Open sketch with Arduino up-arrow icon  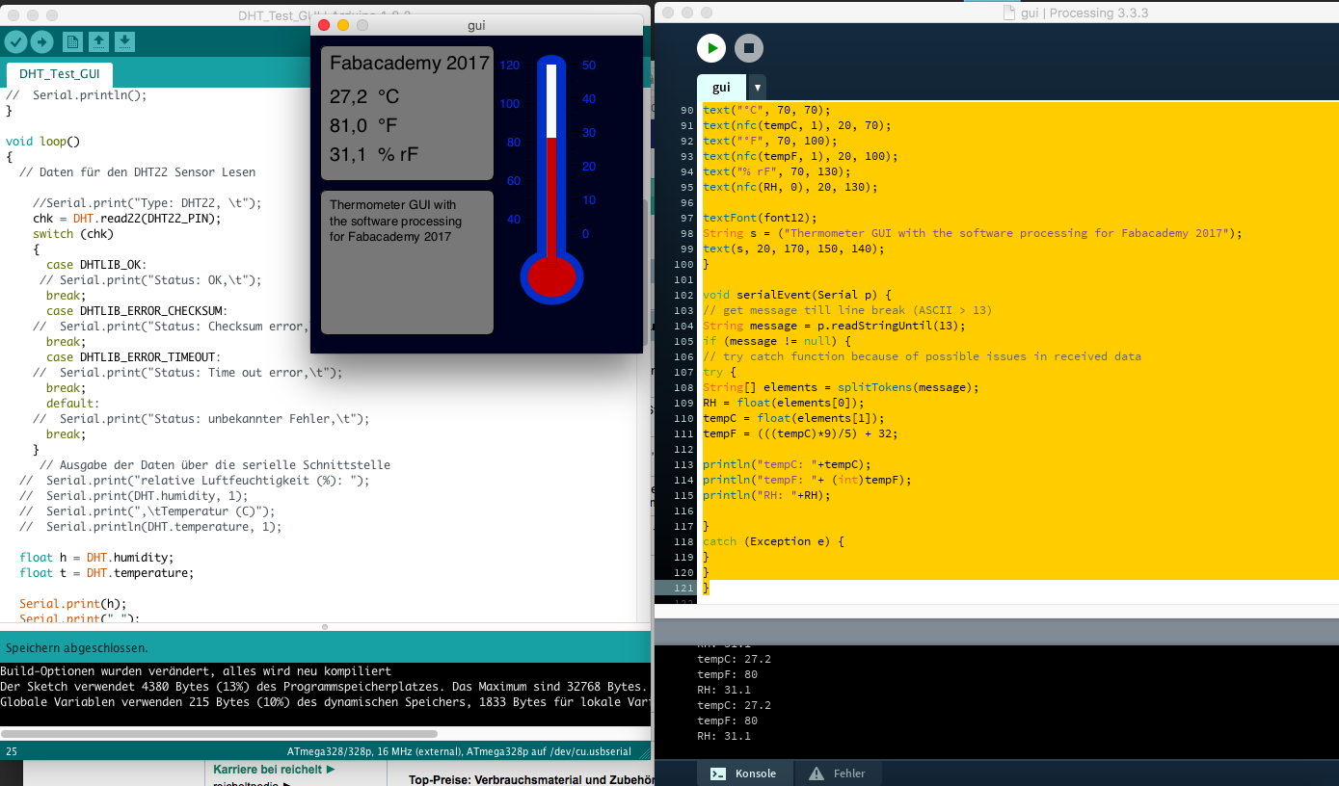point(98,41)
